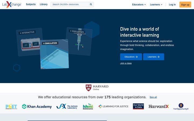
Task: Open the FairOpportunityX partner logo
Action: click(181, 106)
